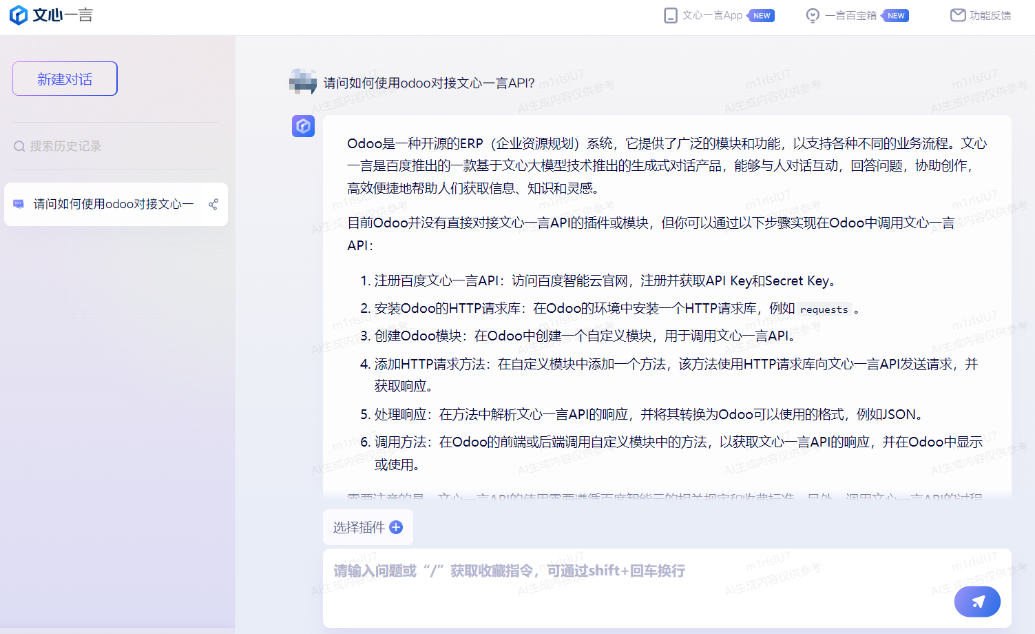Click the NEW badge next to 文心一言App

762,16
